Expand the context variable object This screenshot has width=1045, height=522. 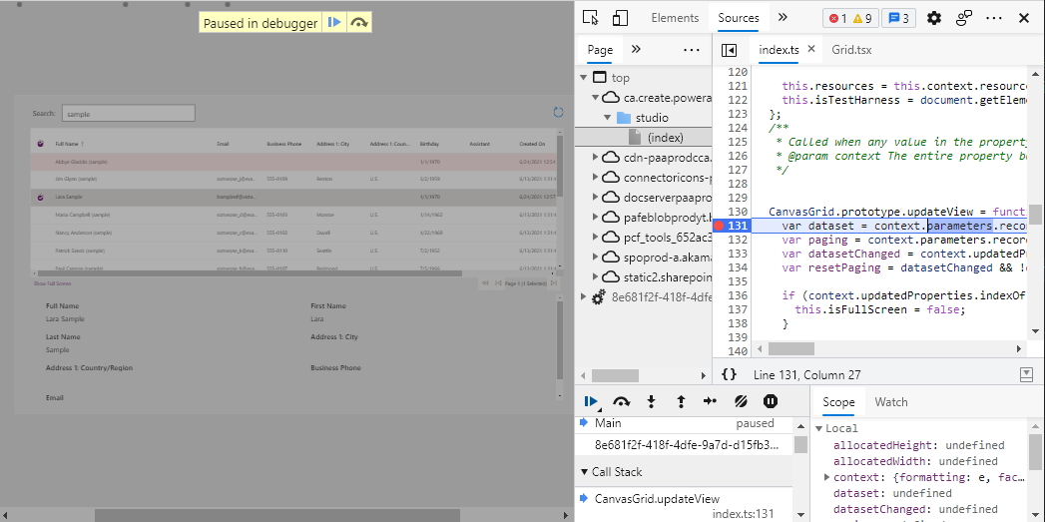pos(827,477)
